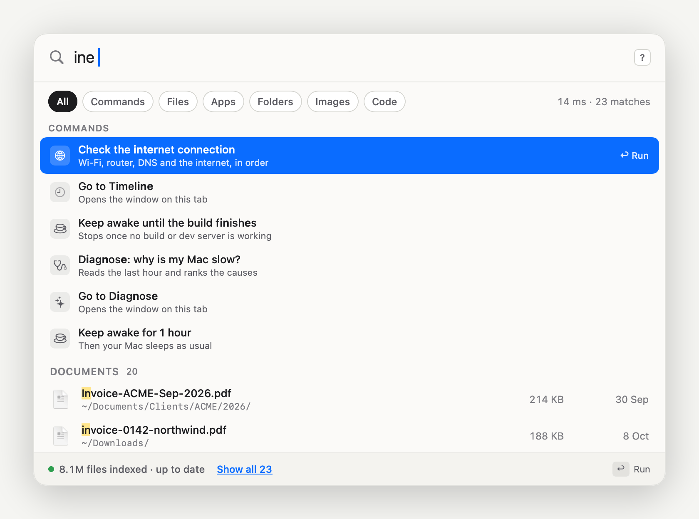Click the 8 Oct date value
Screen dimensions: 699x519
point(636,436)
